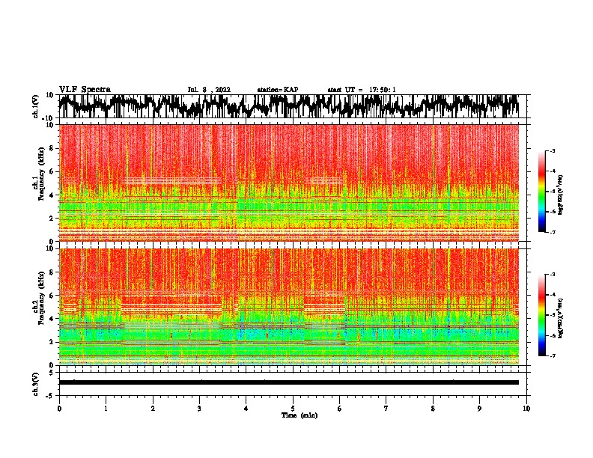
Task: Select the date text "Jul 8, 2022"
Action: point(209,90)
